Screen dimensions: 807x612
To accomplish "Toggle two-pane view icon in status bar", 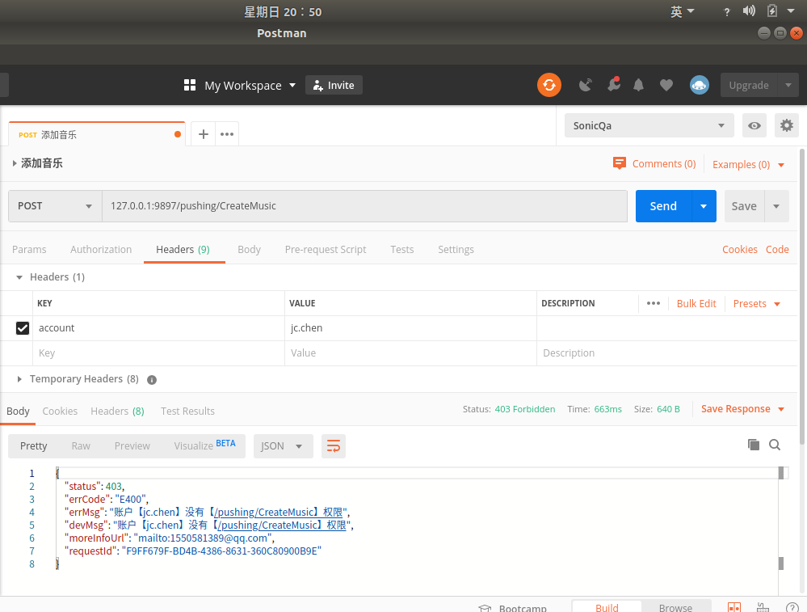I will coord(734,607).
